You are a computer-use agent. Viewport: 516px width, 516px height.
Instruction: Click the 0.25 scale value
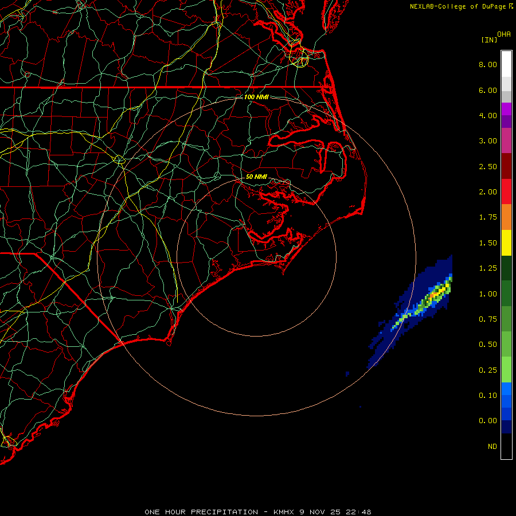(488, 370)
